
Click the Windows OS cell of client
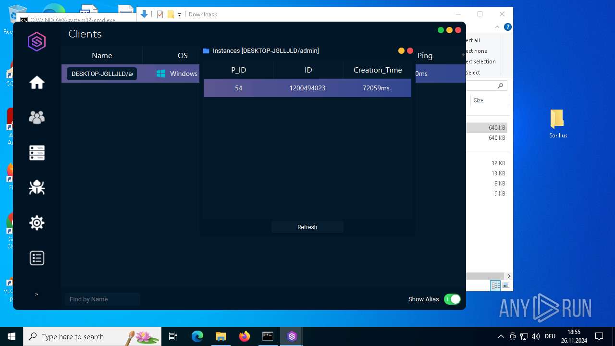click(x=177, y=74)
